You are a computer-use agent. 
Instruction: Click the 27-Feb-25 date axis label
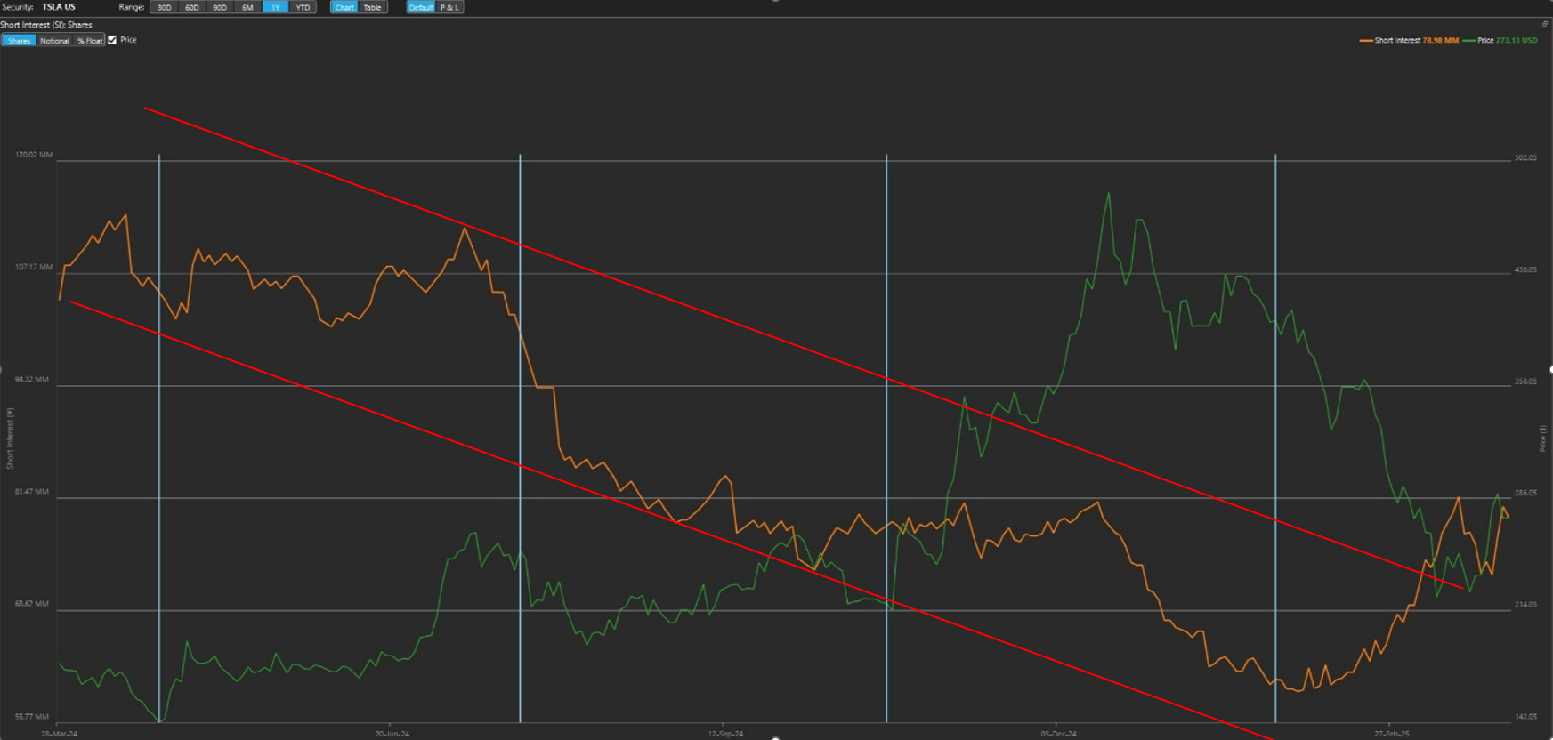pyautogui.click(x=1392, y=734)
